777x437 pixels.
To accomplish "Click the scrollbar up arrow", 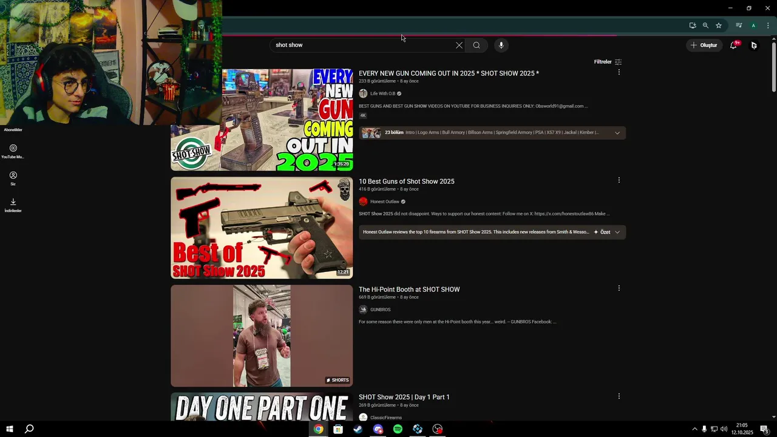I will click(x=773, y=38).
